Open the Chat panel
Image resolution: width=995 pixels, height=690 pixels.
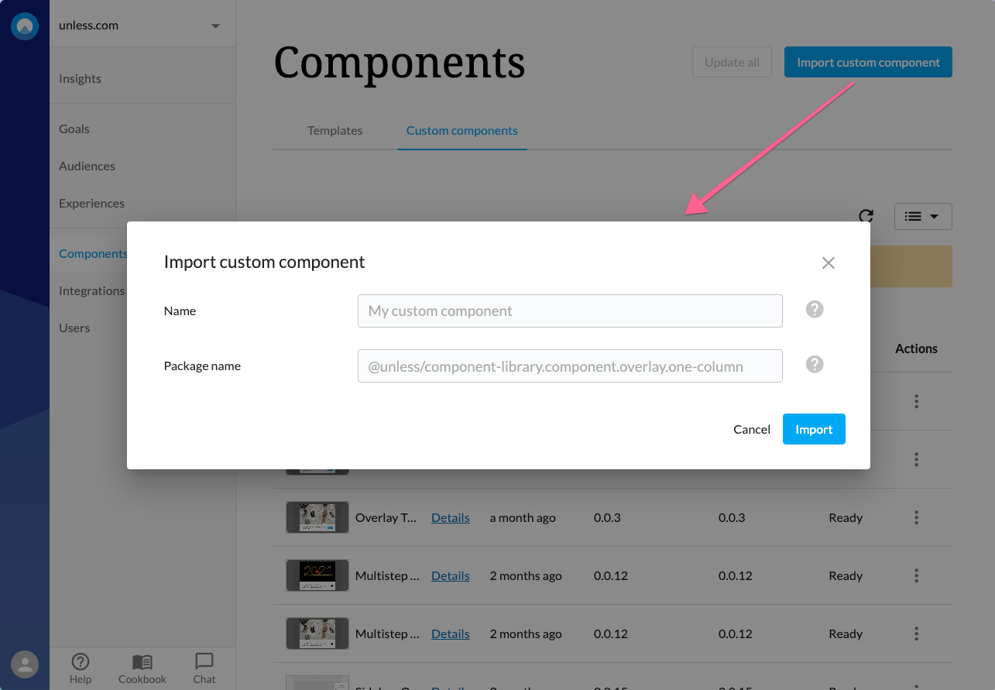[x=204, y=668]
